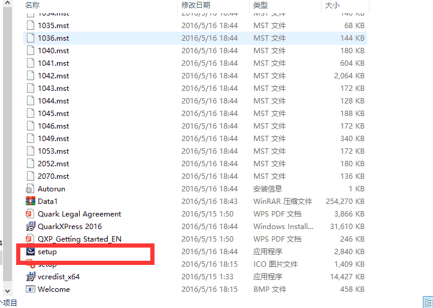This screenshot has width=433, height=308.
Task: Click the file icon beside 1041.mst
Action: [31, 63]
